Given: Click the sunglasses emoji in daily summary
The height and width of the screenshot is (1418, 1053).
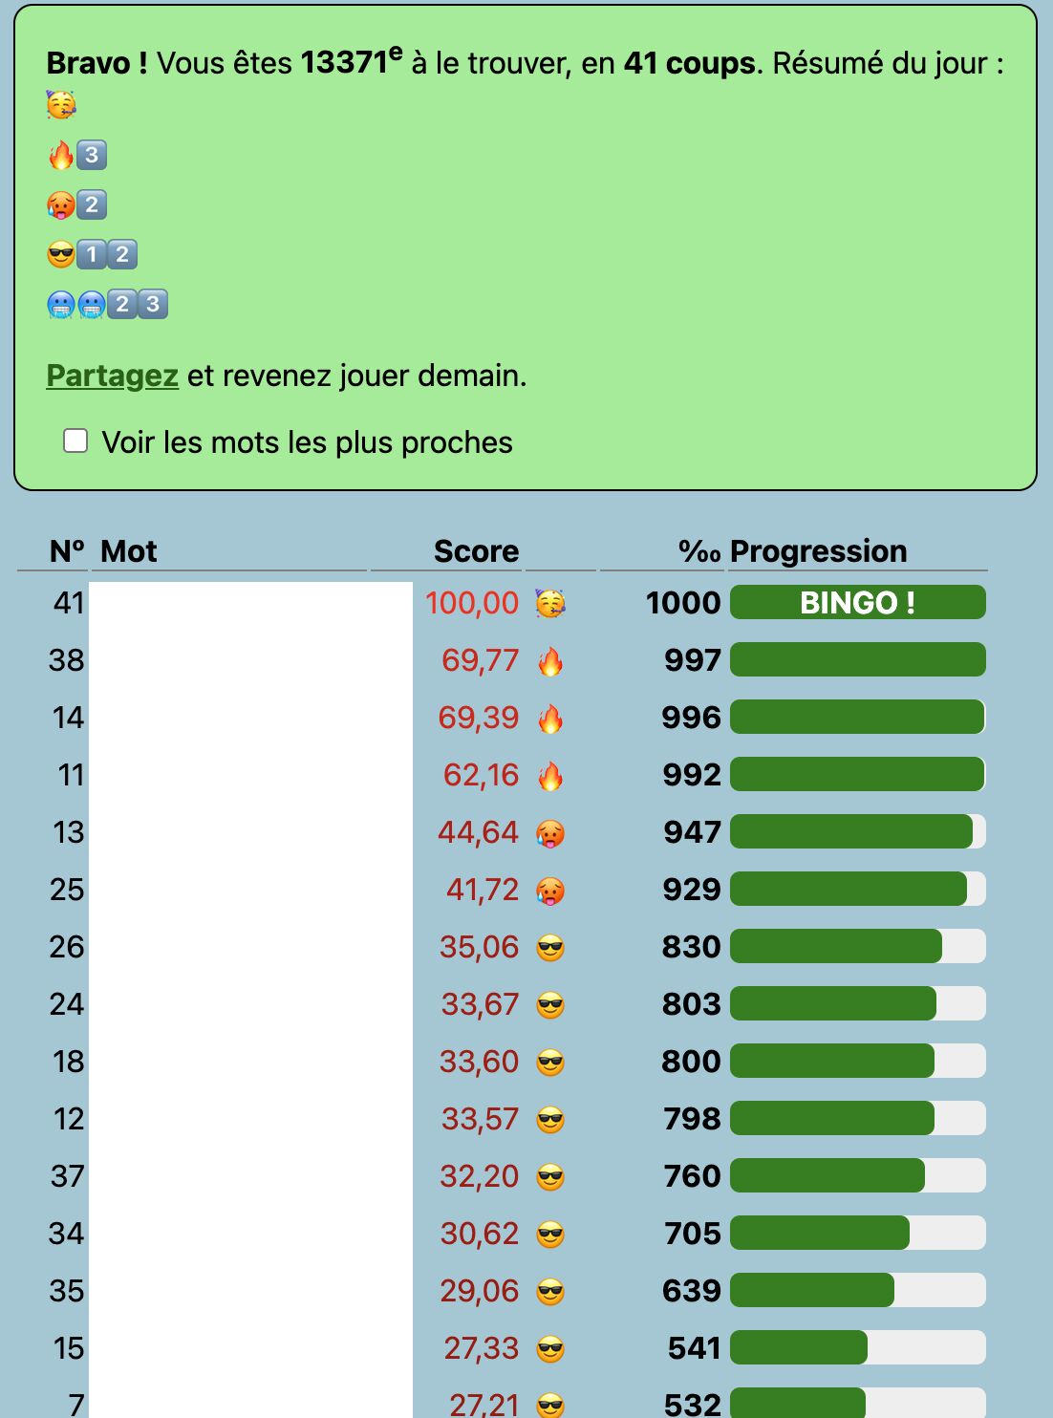Looking at the screenshot, I should click(x=61, y=254).
